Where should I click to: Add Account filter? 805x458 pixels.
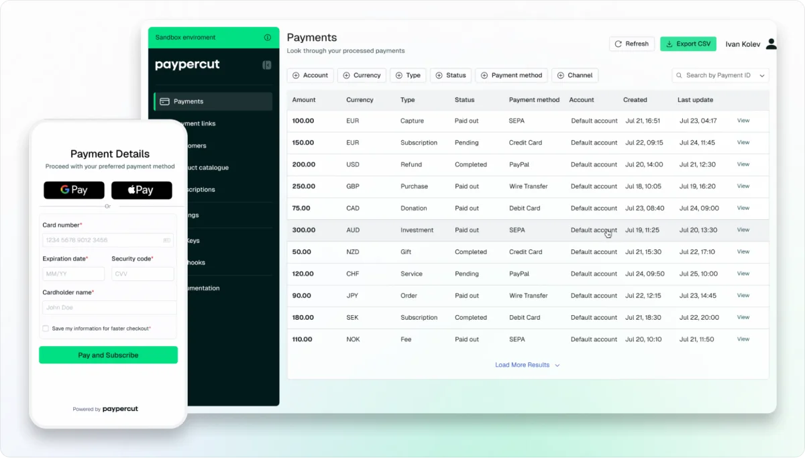(310, 76)
